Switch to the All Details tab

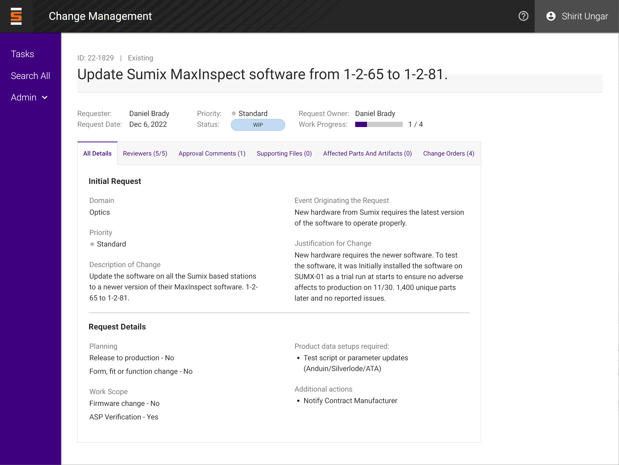point(97,153)
